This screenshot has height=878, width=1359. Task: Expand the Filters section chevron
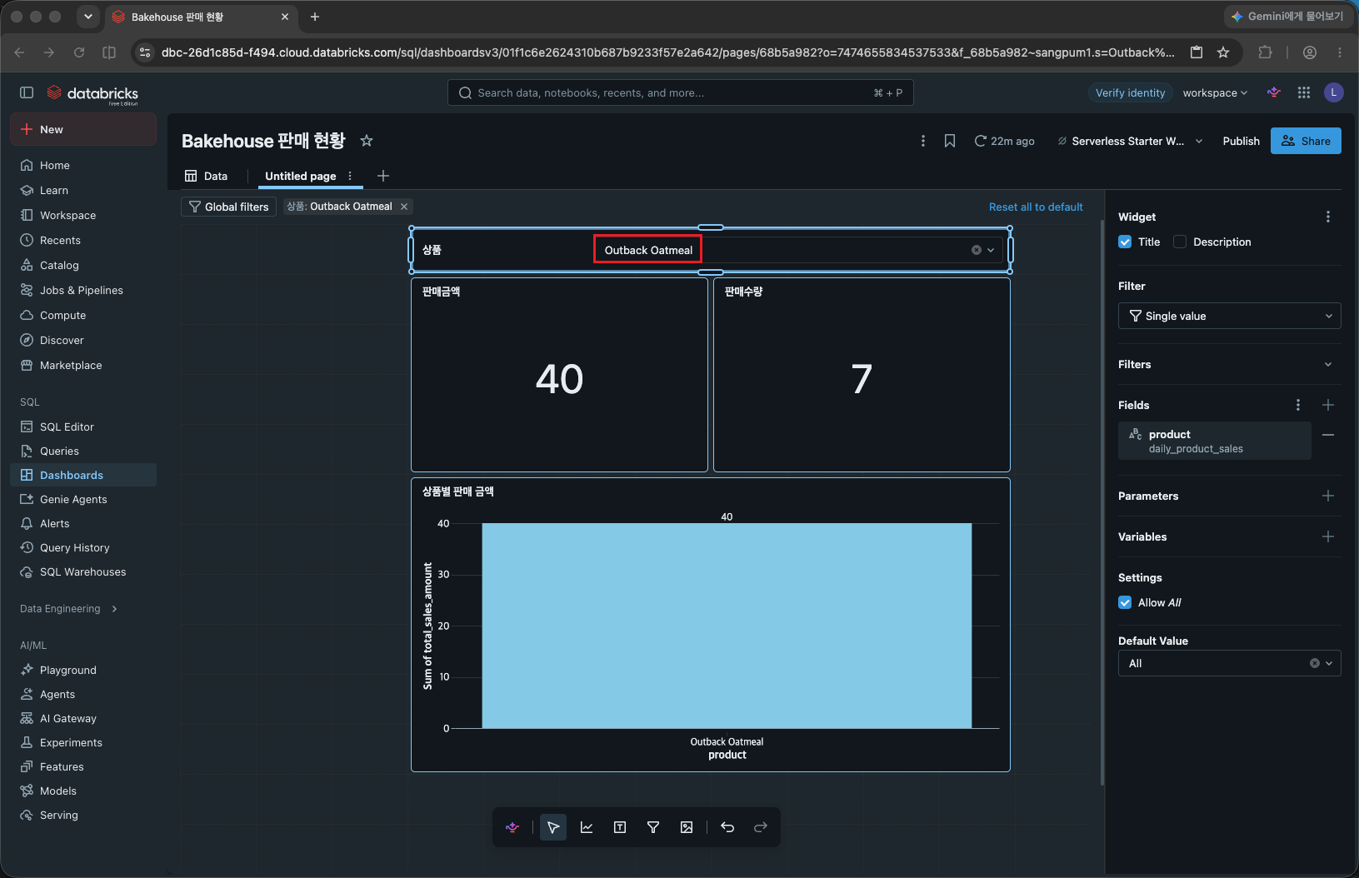click(x=1328, y=364)
